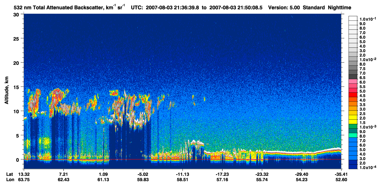Click the colorbar label '2.5'
379x194 pixels.
tap(362, 114)
